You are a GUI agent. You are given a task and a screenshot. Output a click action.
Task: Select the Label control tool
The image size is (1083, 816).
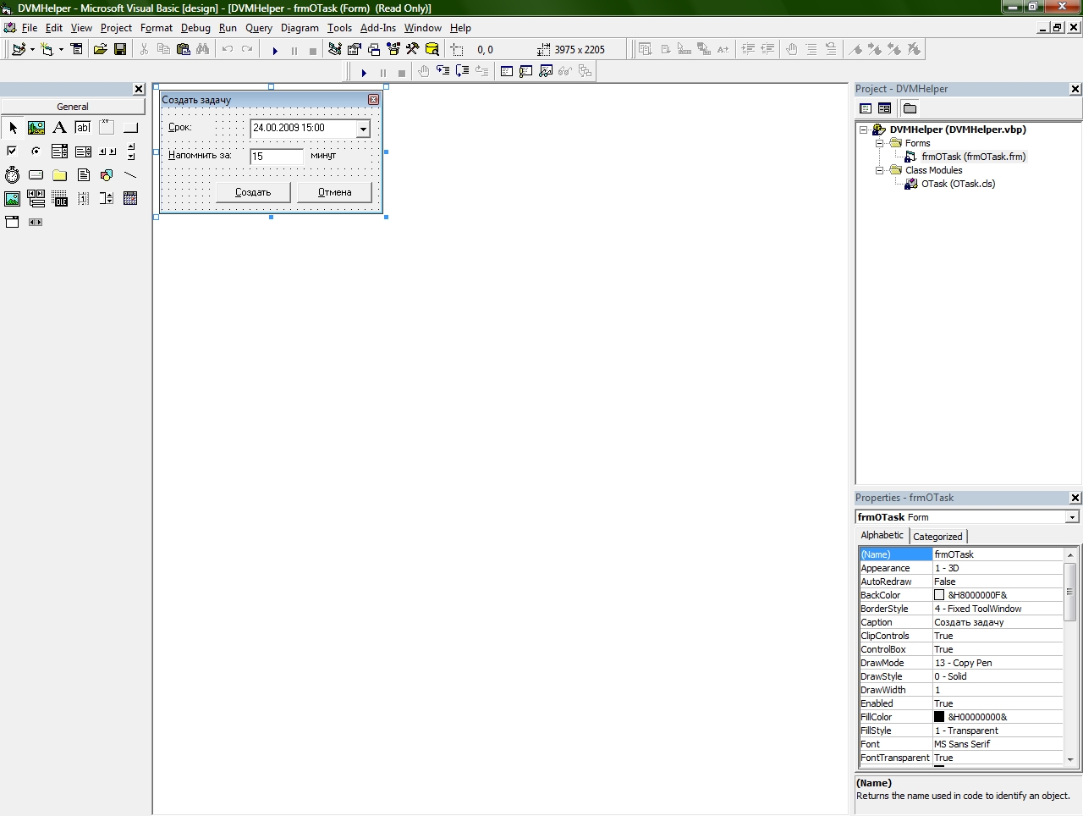59,128
